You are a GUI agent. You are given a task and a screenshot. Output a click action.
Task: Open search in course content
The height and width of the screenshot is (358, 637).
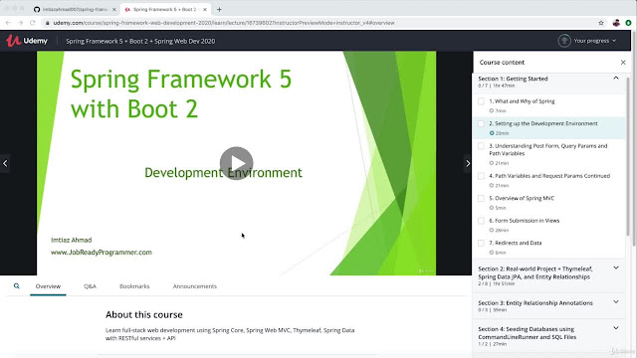click(16, 285)
